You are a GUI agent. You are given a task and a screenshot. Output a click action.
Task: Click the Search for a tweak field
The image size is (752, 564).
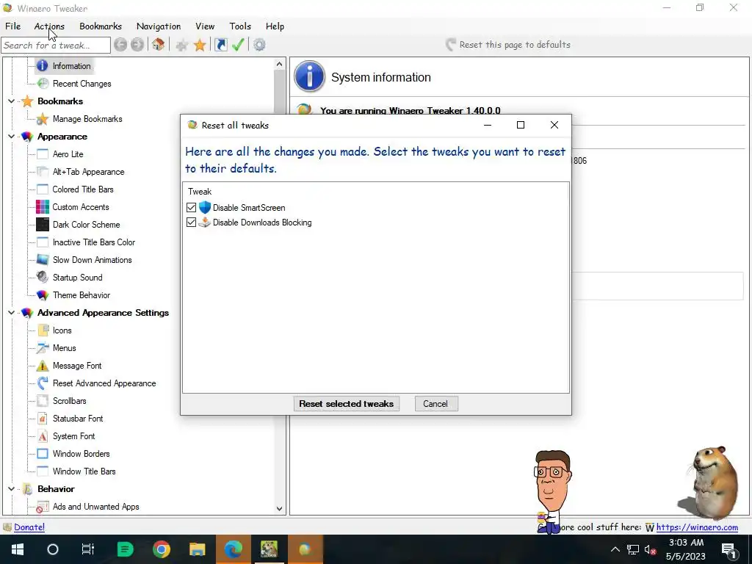(56, 45)
